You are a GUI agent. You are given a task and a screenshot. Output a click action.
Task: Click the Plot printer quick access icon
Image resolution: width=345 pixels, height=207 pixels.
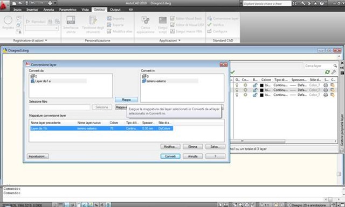50,3
